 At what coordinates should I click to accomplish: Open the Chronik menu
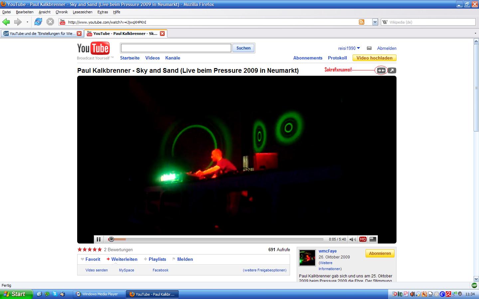62,12
